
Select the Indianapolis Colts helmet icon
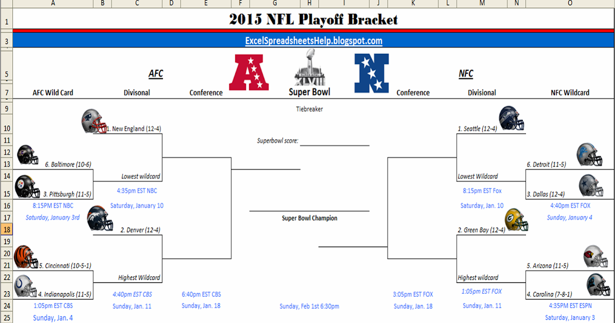click(26, 287)
